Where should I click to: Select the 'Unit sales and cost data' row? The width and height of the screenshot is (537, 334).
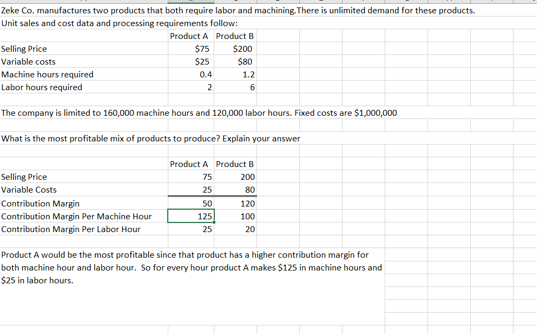[119, 23]
